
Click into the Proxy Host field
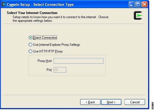coord(79,61)
